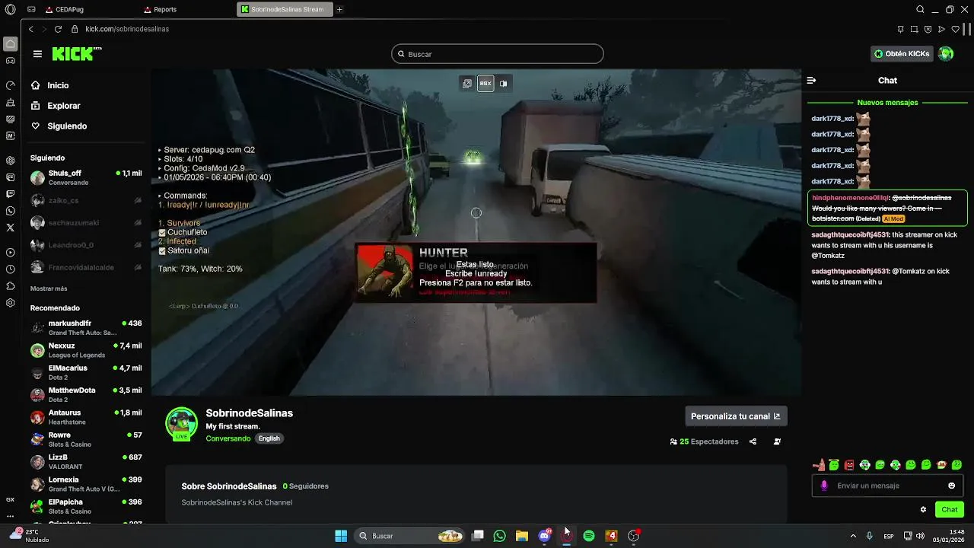Open the ChatGPT icon in browser sidebar
Image resolution: width=974 pixels, height=548 pixels.
click(10, 161)
